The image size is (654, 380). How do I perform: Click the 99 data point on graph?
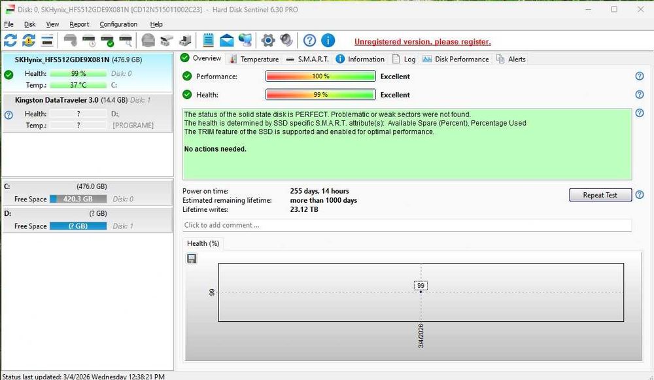coord(421,292)
